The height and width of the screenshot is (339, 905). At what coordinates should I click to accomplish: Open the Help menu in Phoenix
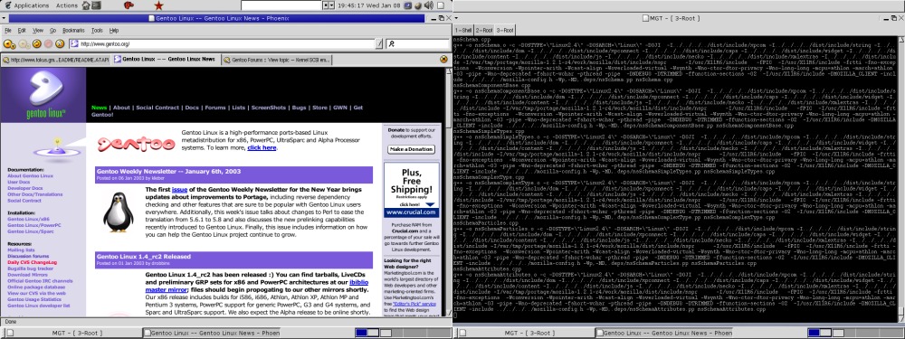click(x=114, y=31)
